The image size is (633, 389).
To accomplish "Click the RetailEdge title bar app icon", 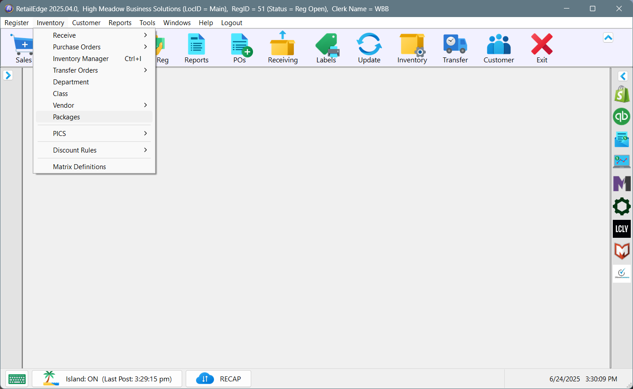I will pos(9,9).
